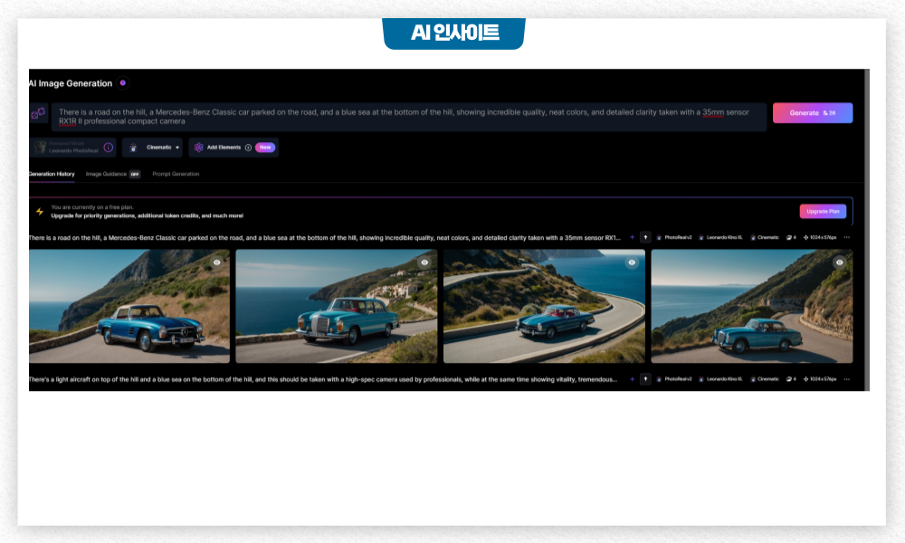Switch to Image Guidance tab

click(106, 174)
